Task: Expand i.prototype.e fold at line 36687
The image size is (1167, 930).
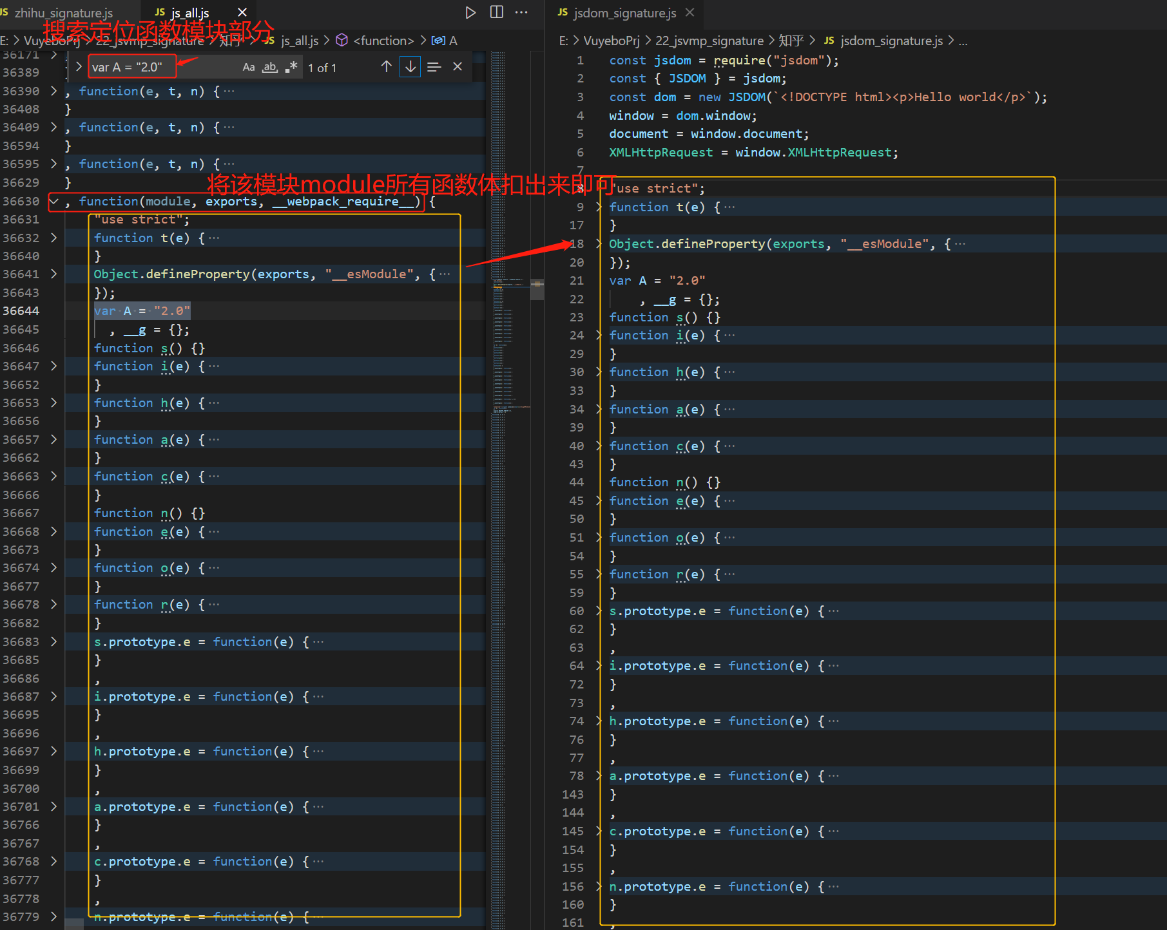Action: click(54, 696)
